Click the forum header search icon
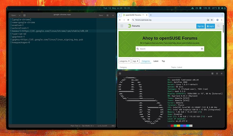This screenshot has width=233, height=136. point(218,26)
